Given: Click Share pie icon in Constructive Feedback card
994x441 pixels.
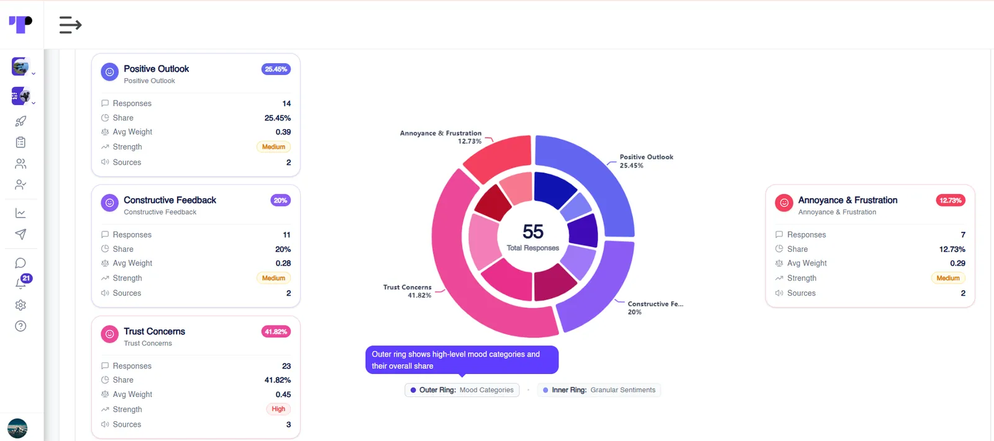Looking at the screenshot, I should pyautogui.click(x=105, y=249).
